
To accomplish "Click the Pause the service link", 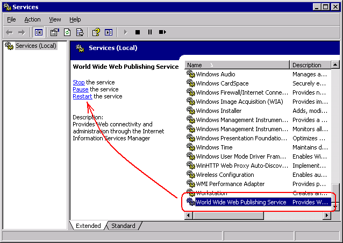I will [81, 89].
